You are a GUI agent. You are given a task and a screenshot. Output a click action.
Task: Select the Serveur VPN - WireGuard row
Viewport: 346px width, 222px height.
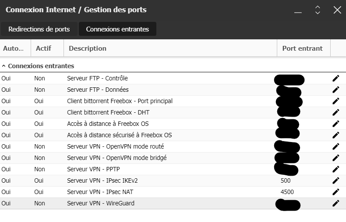pyautogui.click(x=173, y=204)
